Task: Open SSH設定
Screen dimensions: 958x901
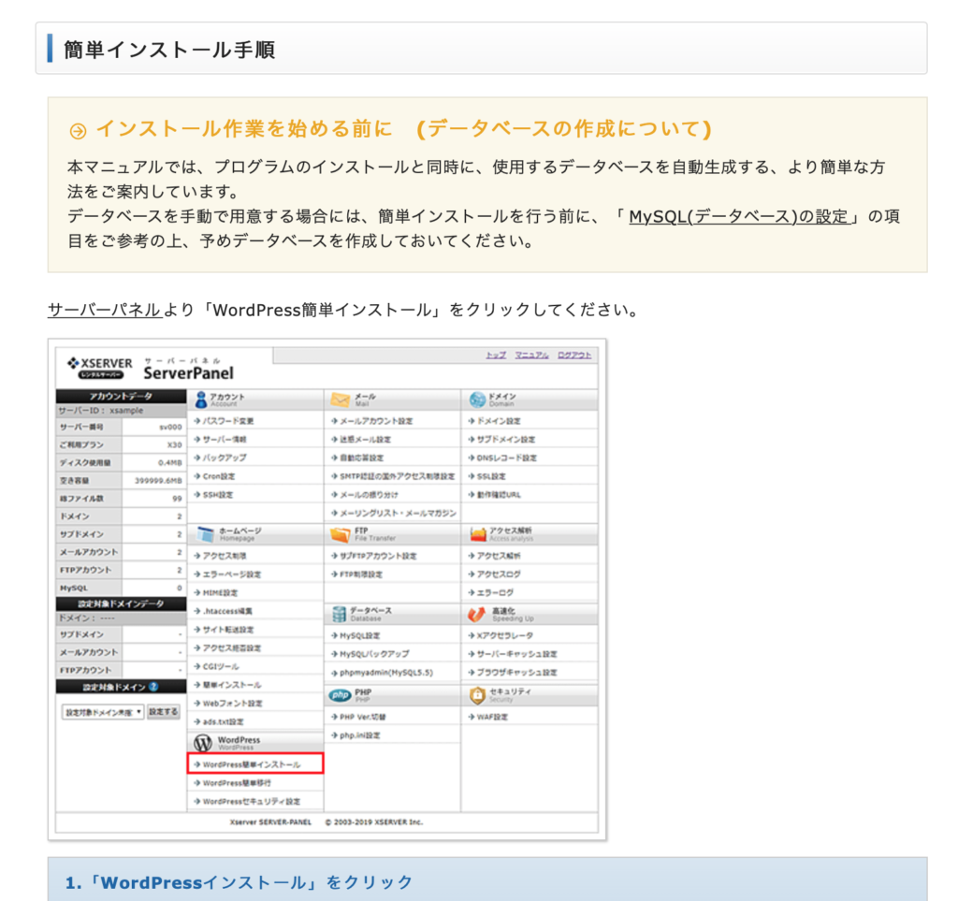Action: 217,495
